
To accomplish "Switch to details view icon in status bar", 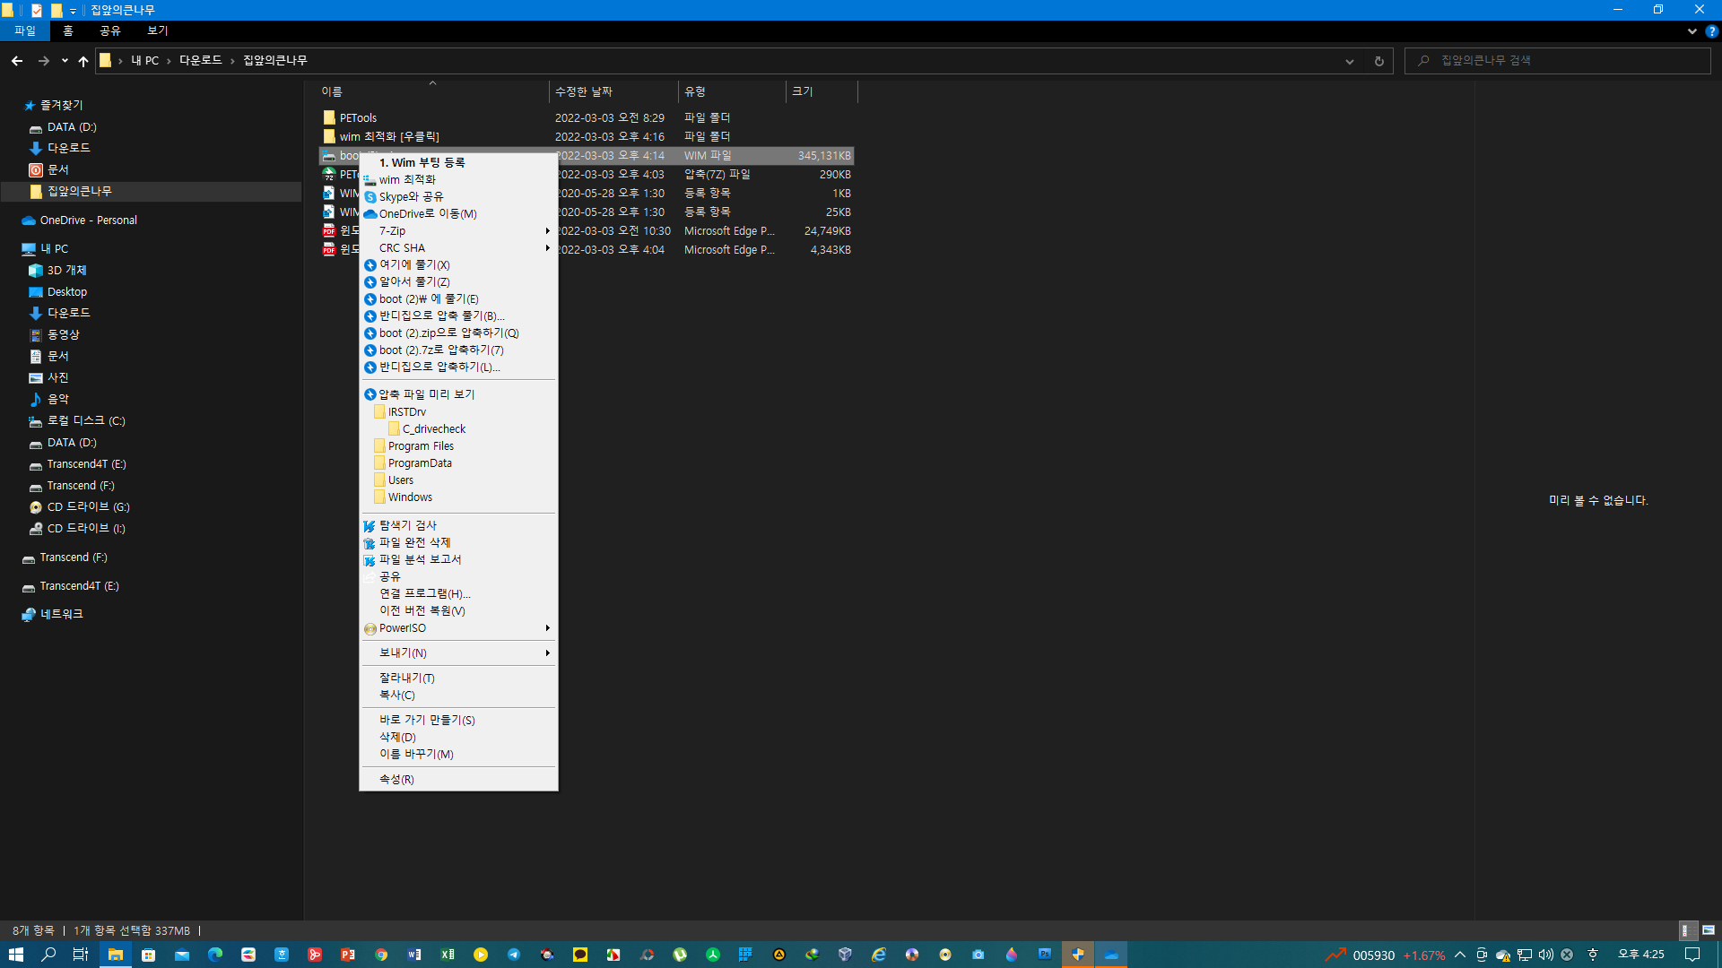I will coord(1687,930).
